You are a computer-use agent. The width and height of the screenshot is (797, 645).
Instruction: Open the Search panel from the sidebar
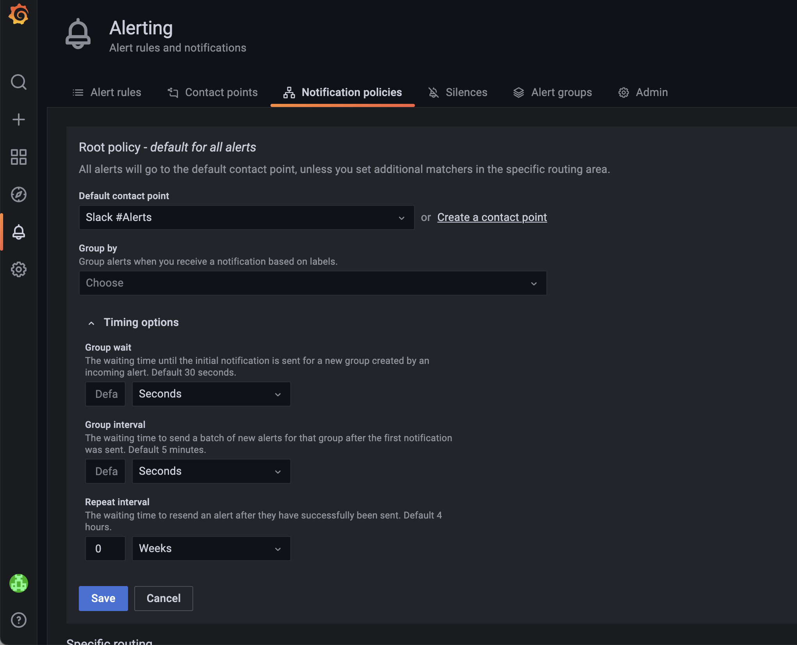coord(18,82)
